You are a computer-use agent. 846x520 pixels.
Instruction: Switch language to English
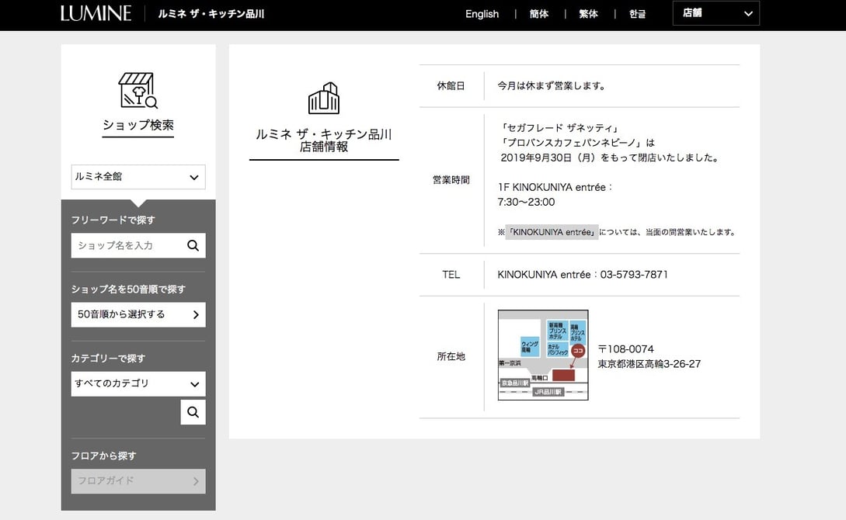tap(482, 14)
